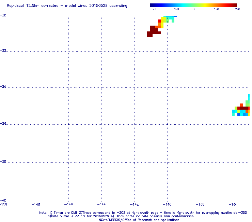Click the -142 longitude axis label

coord(135,205)
